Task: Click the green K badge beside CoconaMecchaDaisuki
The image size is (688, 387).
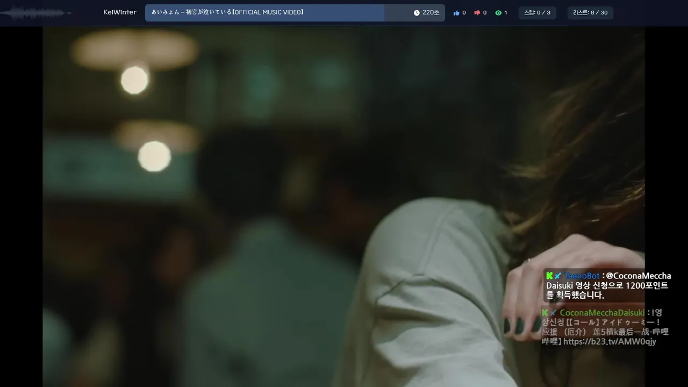Action: (x=545, y=313)
